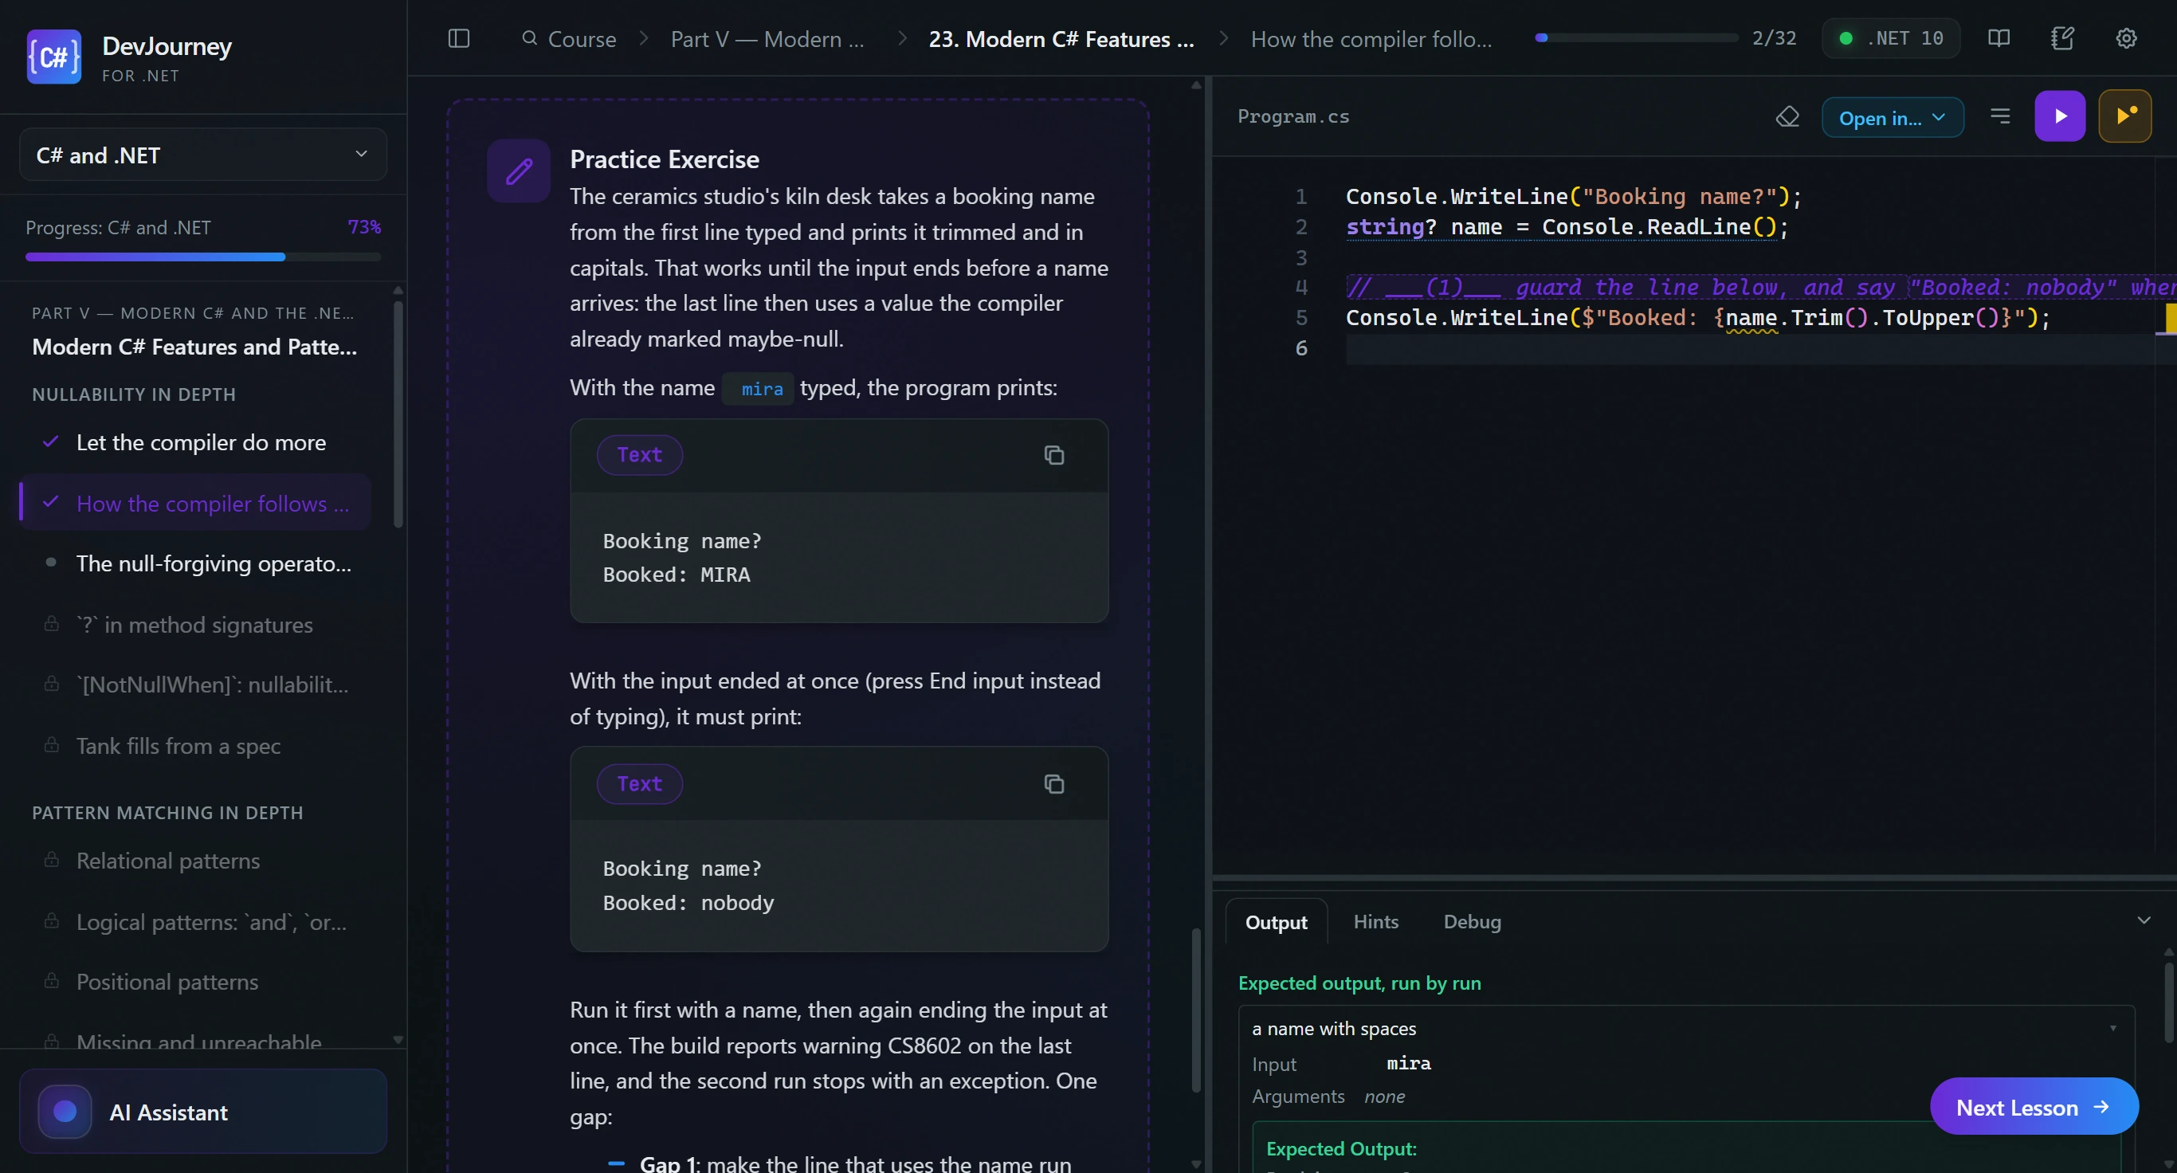The height and width of the screenshot is (1173, 2177).
Task: Switch to the Hints tab
Action: 1376,922
